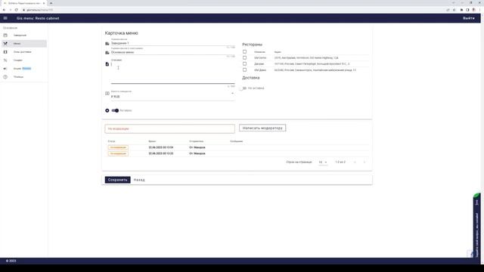Click the Название column header in restaurants table
Viewport: 484px width, 272px height.
click(x=259, y=52)
